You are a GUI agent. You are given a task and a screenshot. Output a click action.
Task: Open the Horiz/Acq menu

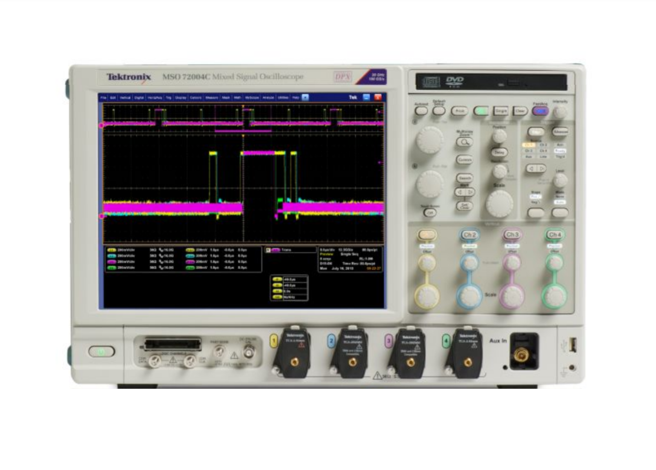point(154,97)
